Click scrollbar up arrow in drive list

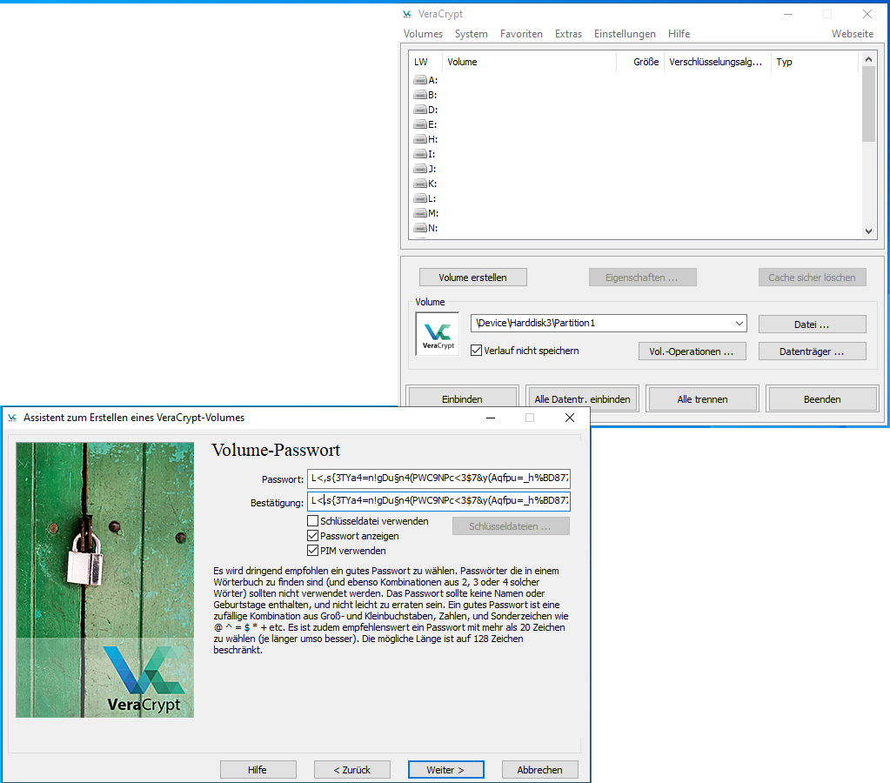pos(868,59)
